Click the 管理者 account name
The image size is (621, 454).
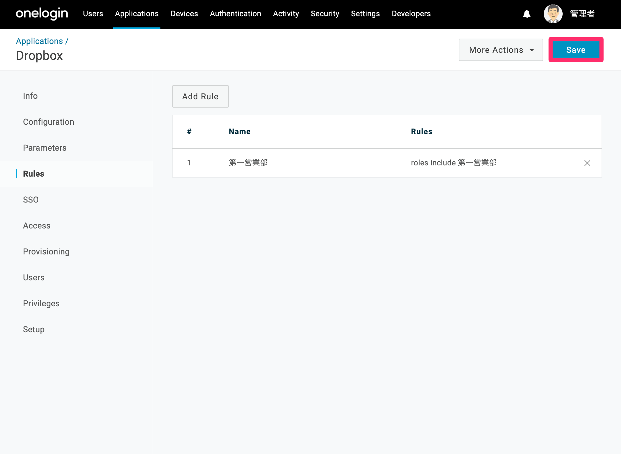coord(582,14)
